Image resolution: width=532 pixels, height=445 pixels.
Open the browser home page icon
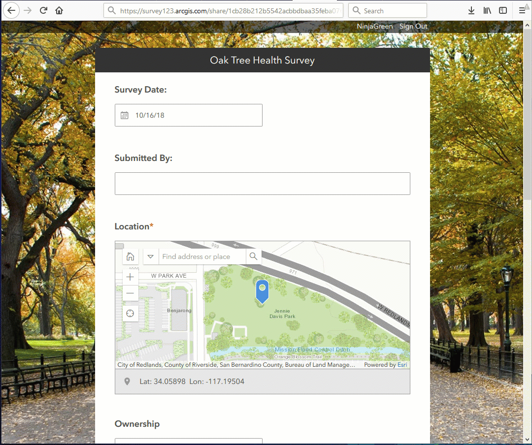(x=59, y=10)
